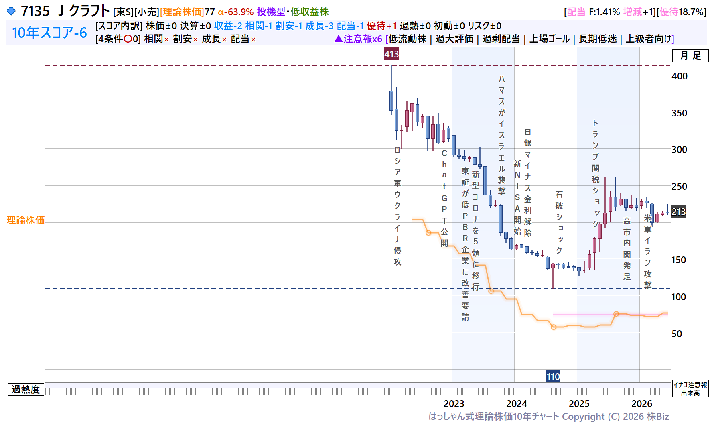Click the orange circle on theoretical price line near 2025

click(x=554, y=327)
